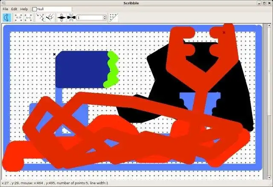This screenshot has height=187, width=273.
Task: Click the green squiggle shape on canvas
Action: click(112, 69)
